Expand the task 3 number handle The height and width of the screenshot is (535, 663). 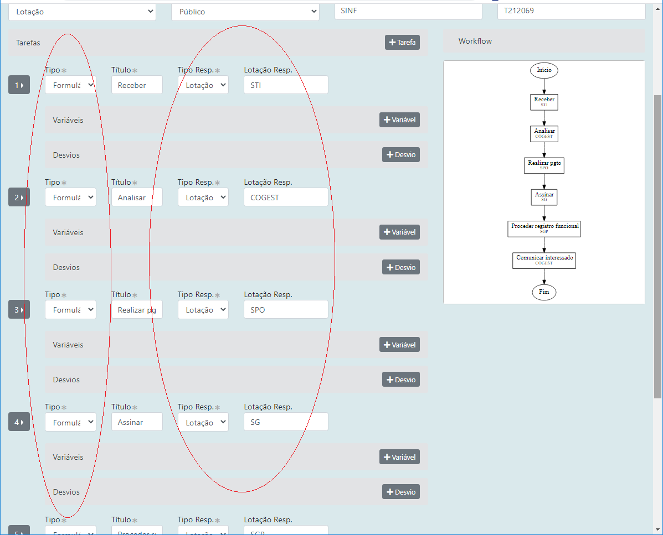19,310
